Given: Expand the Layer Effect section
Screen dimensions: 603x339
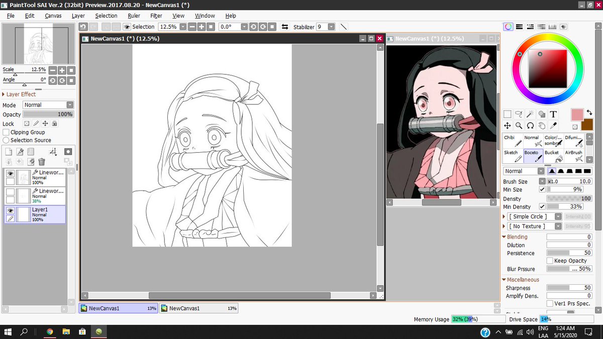Looking at the screenshot, I should tap(19, 94).
